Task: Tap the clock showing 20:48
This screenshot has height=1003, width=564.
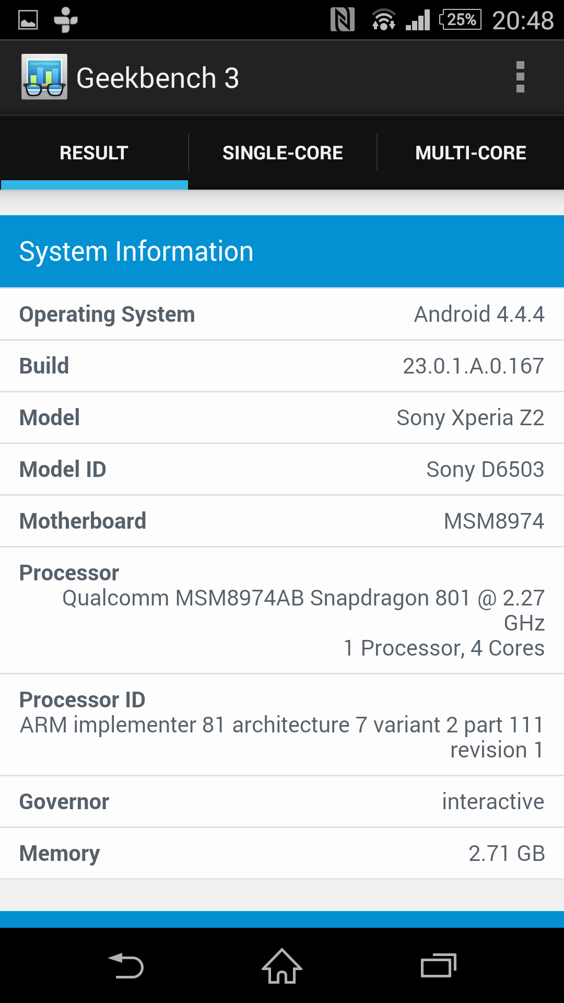Action: pyautogui.click(x=523, y=20)
